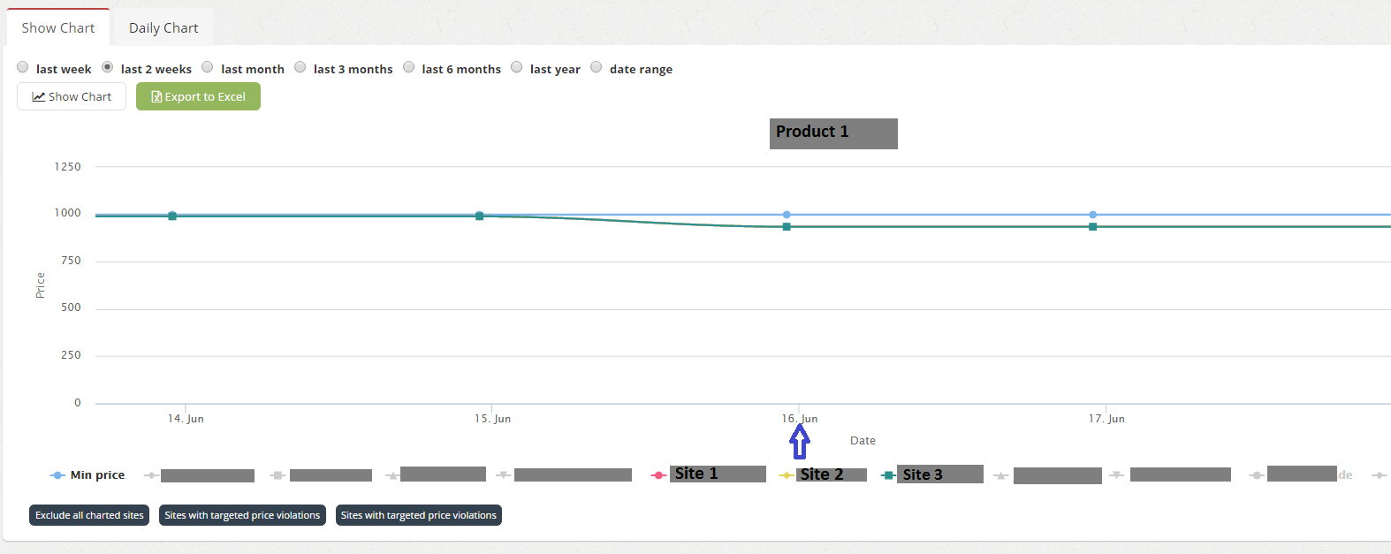1391x554 pixels.
Task: Click the Date x-axis title
Action: 863,441
